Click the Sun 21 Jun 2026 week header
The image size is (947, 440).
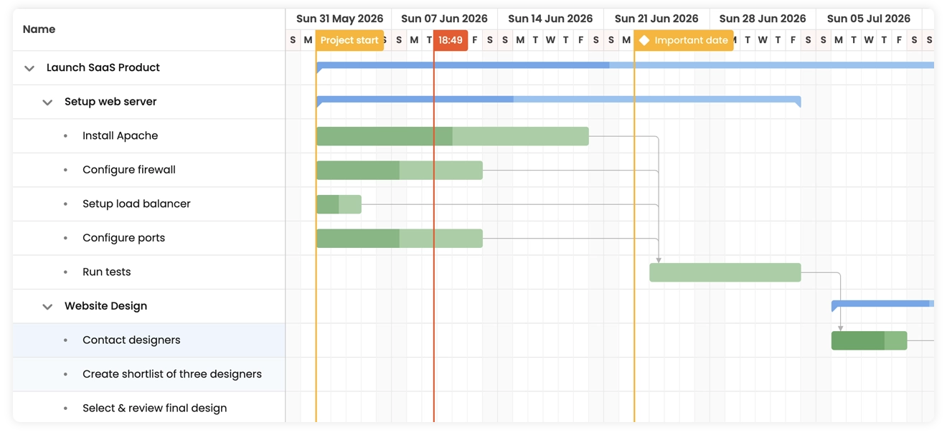(656, 19)
